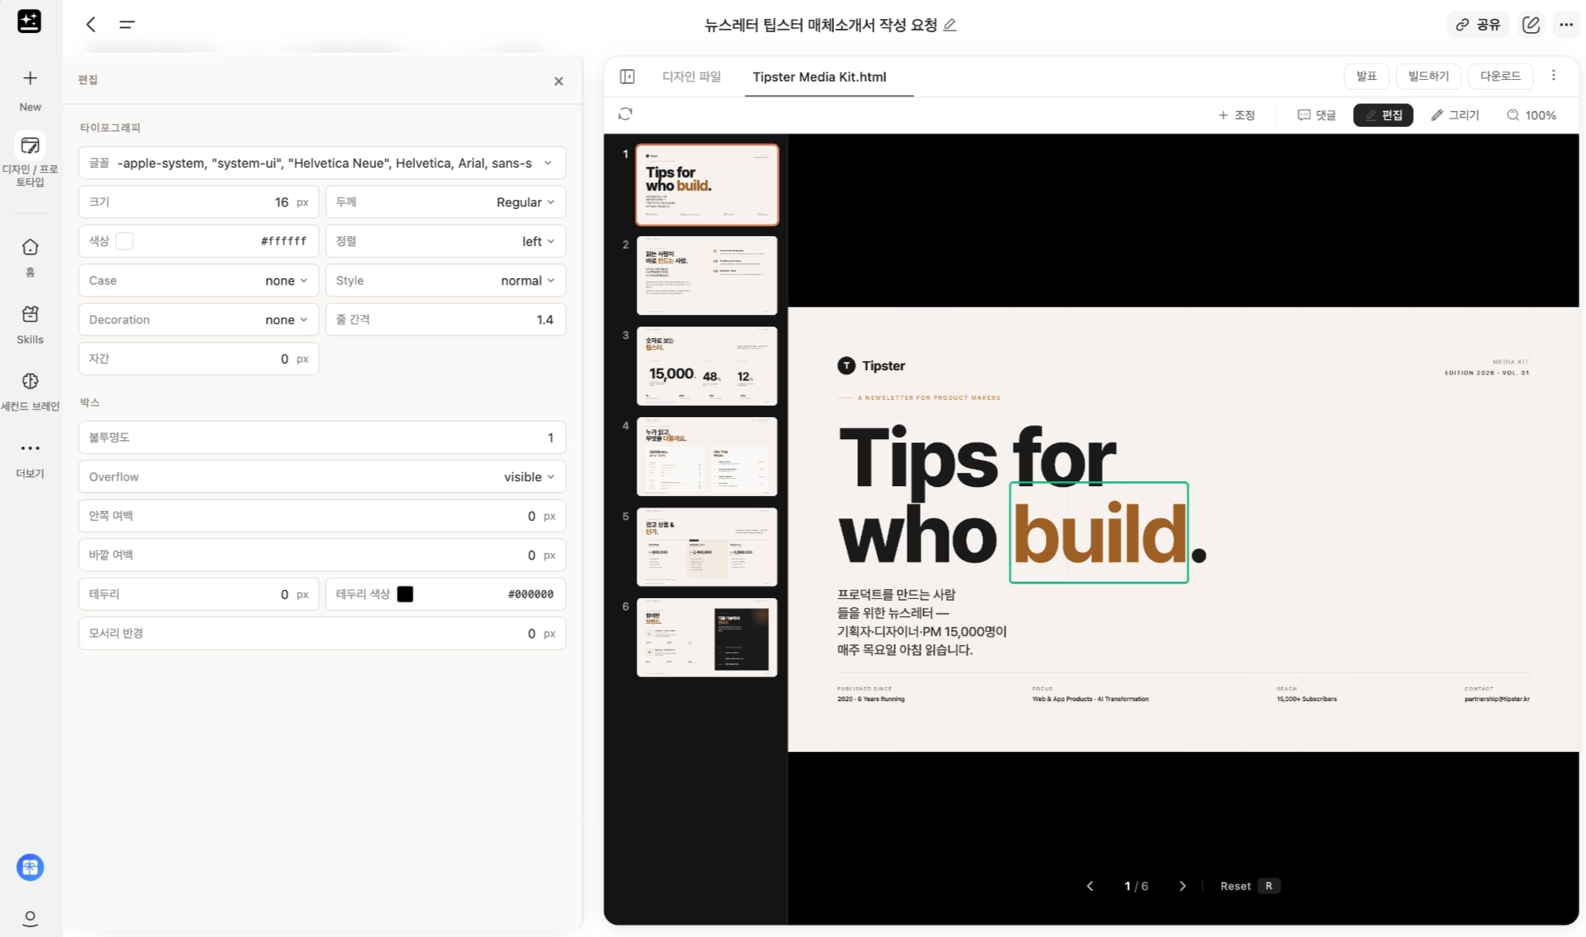1586x937 pixels.
Task: Click the #000000 border color hex value
Action: coord(530,594)
